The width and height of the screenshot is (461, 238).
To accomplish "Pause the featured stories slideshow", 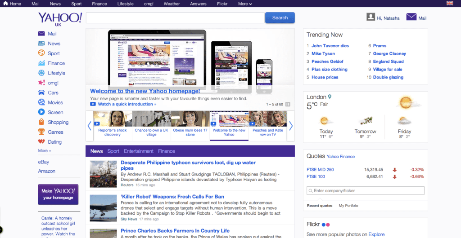I will (288, 105).
